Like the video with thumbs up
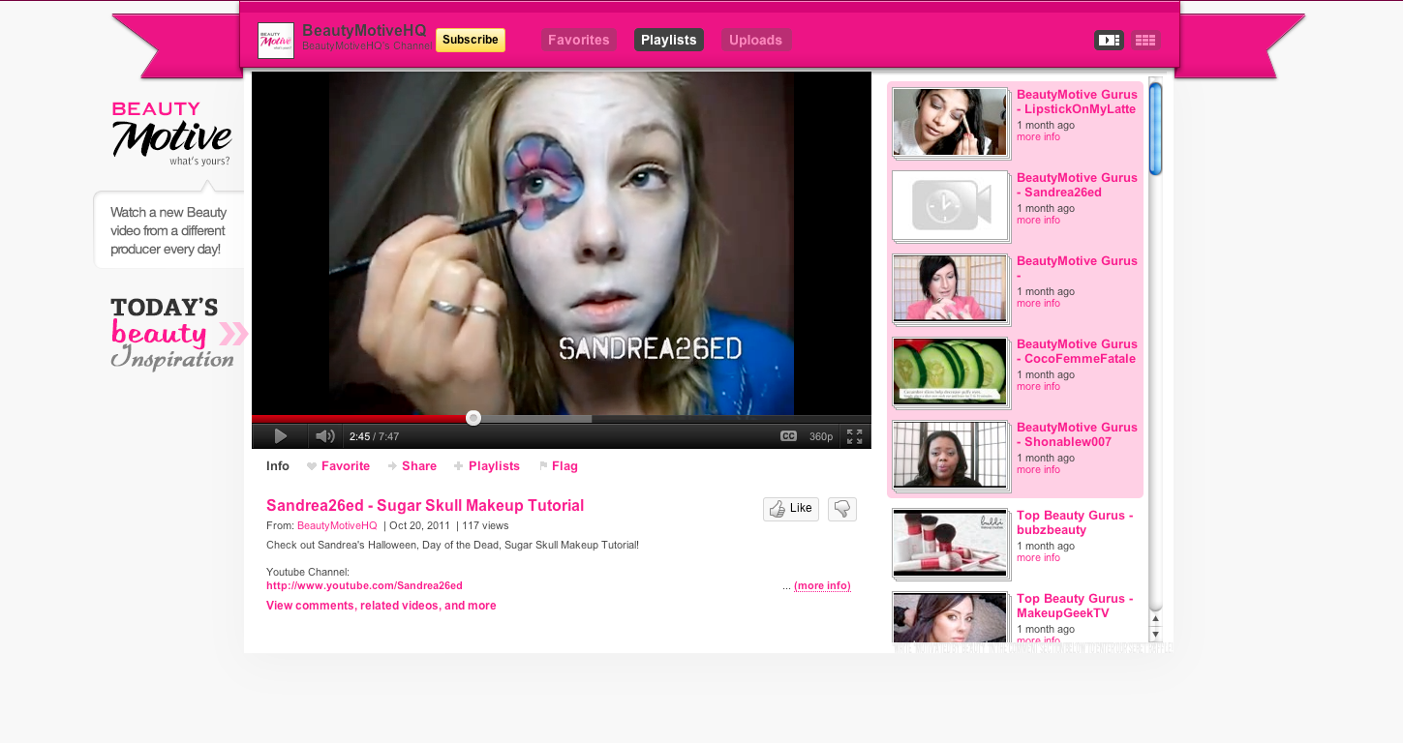 point(791,509)
